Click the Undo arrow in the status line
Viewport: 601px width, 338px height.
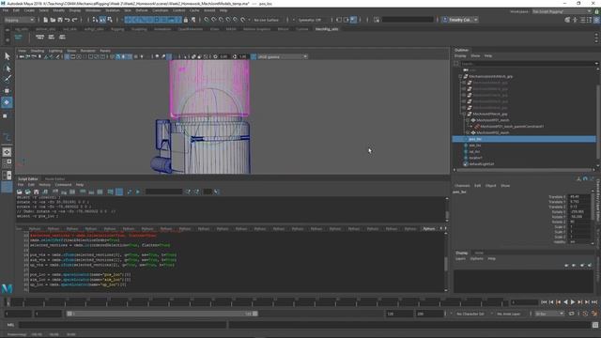point(67,20)
